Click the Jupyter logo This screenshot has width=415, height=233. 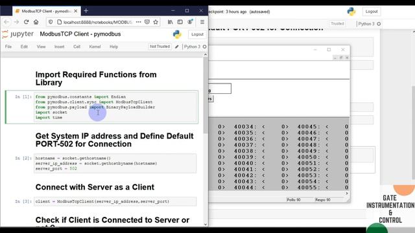(x=18, y=34)
